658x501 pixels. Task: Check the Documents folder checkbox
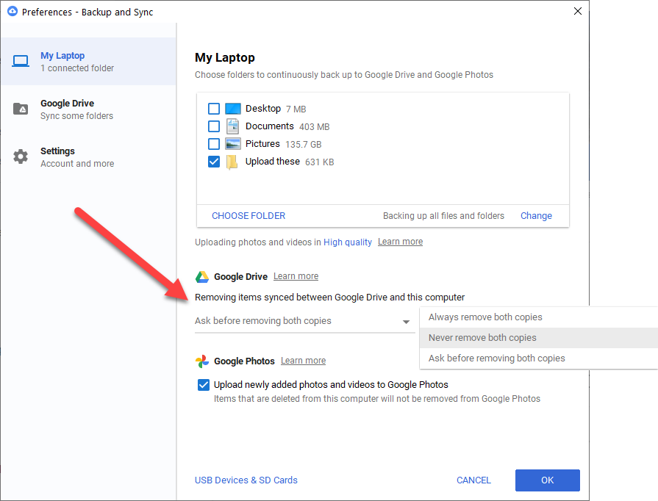point(214,126)
